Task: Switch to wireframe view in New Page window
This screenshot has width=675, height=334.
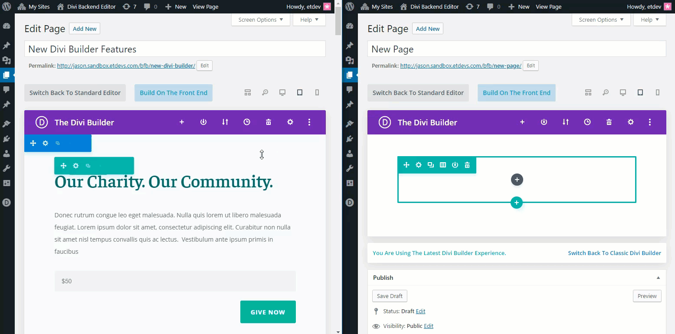Action: (x=588, y=92)
